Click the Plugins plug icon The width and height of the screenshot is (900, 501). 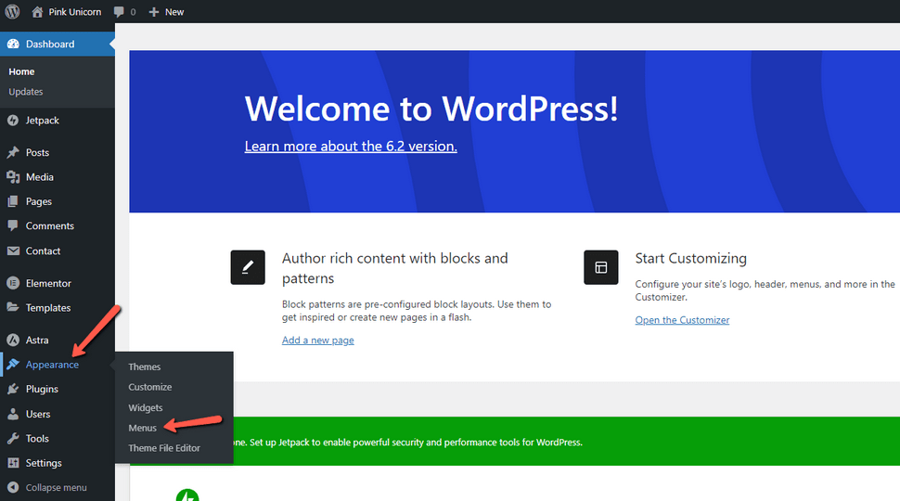[13, 389]
